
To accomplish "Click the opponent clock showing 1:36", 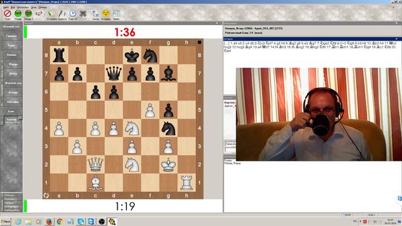I will (125, 32).
